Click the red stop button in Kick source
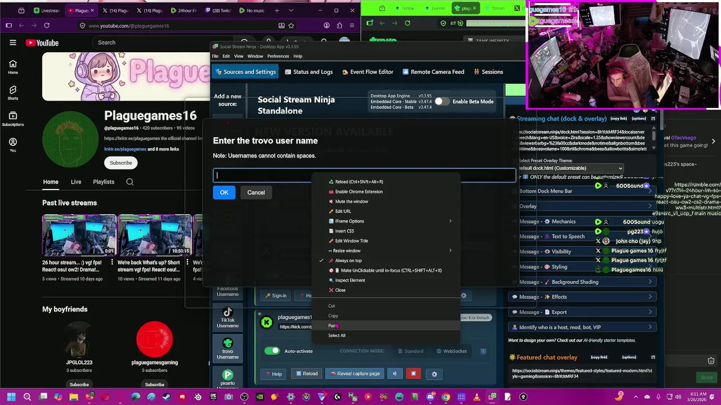 413,373
